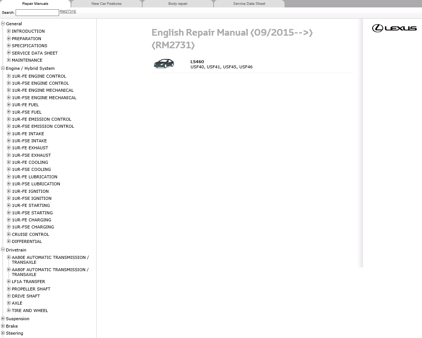This screenshot has height=338, width=422.
Task: Collapse the General tree section
Action: pos(3,24)
